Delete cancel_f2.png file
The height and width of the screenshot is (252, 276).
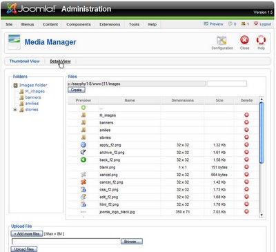point(246,182)
